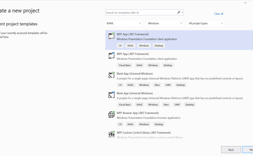Click the Visual Basic Blank App (Universal Windows) icon
Screen dimensions: 253x156
[111, 95]
